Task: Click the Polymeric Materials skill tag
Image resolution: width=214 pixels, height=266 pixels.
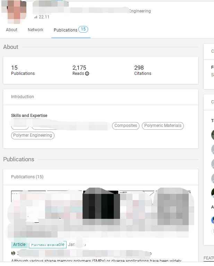Action: click(163, 126)
